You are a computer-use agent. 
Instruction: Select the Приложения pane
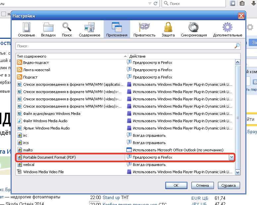click(117, 29)
